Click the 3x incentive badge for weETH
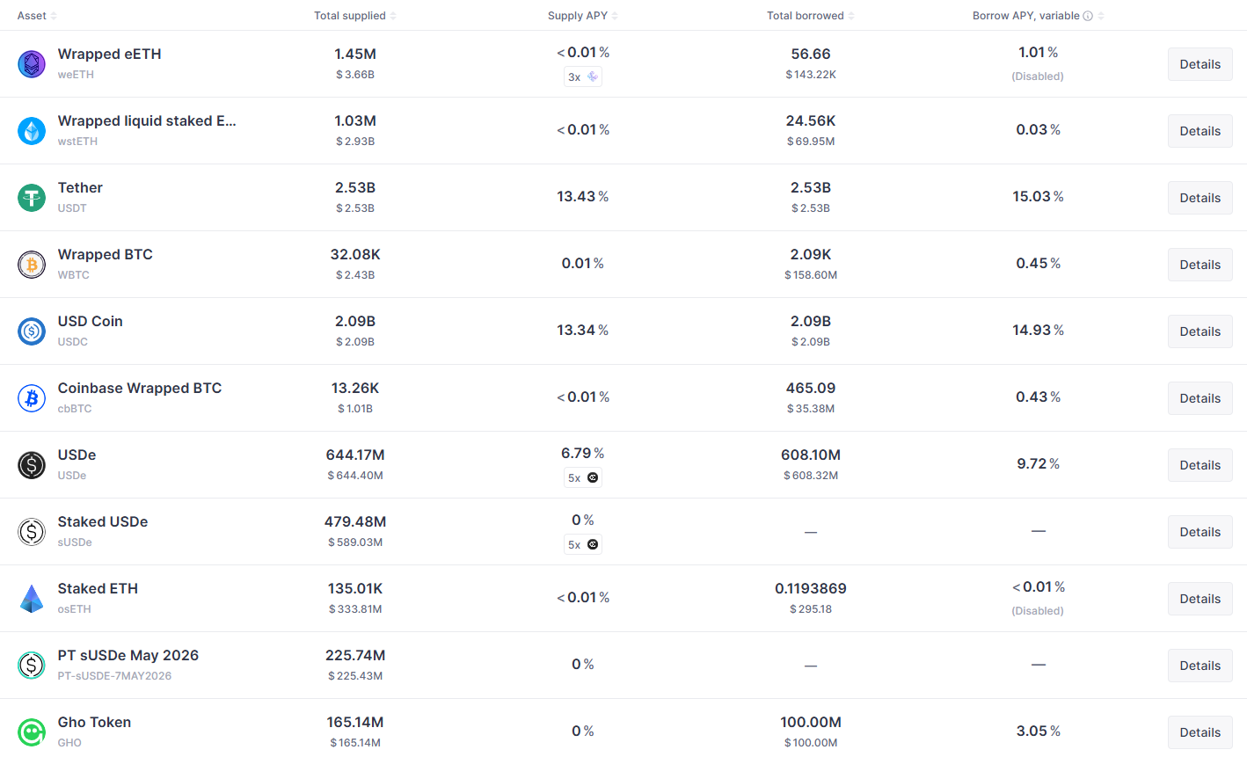The image size is (1247, 757). coord(583,77)
